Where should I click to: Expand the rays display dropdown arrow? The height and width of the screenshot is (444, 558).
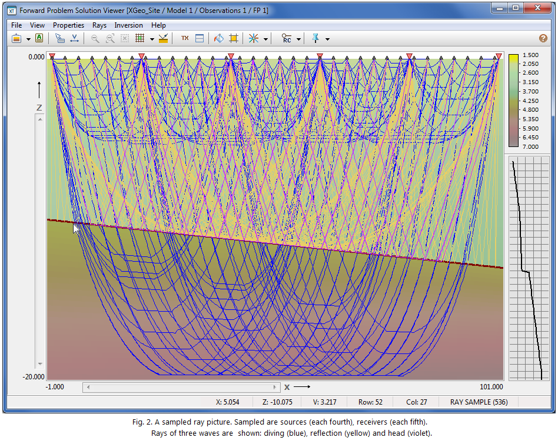click(x=265, y=39)
